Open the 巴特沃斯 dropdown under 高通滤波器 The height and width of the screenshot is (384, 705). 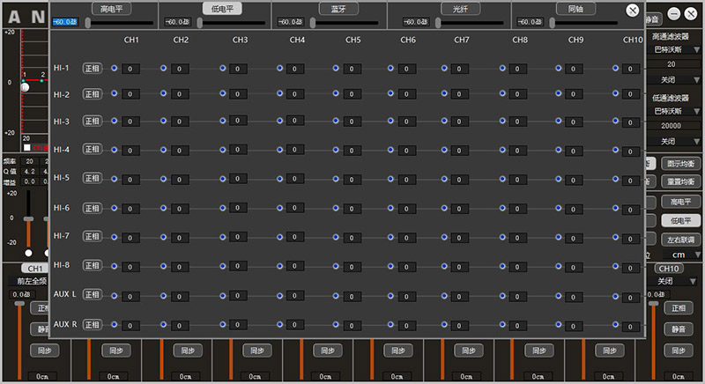click(675, 49)
